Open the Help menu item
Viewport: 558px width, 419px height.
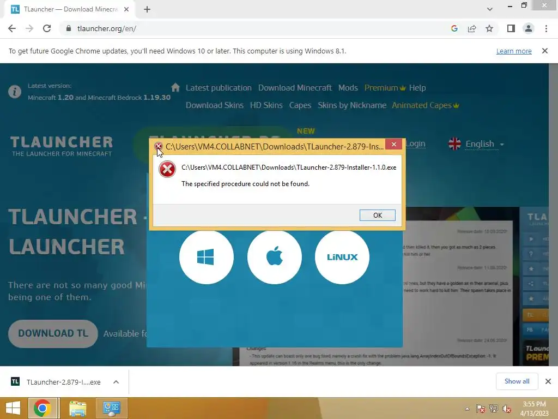[417, 88]
